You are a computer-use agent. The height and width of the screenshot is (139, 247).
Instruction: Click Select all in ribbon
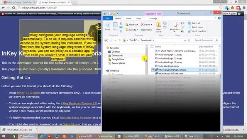coord(194,23)
